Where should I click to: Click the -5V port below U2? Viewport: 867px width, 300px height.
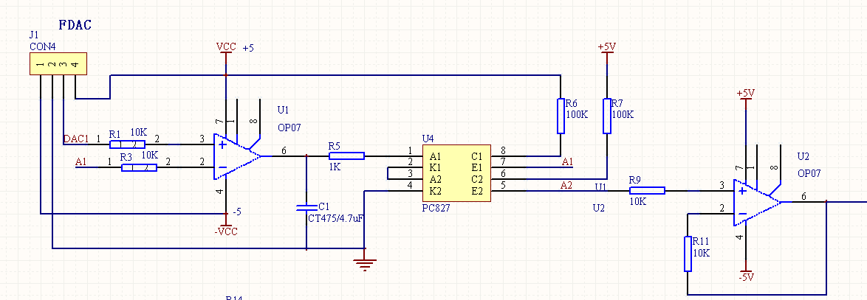click(746, 277)
